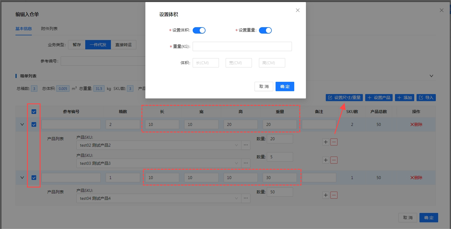This screenshot has height=229, width=451.
Task: Click the red minus icon beside test03 row
Action: pos(334,160)
